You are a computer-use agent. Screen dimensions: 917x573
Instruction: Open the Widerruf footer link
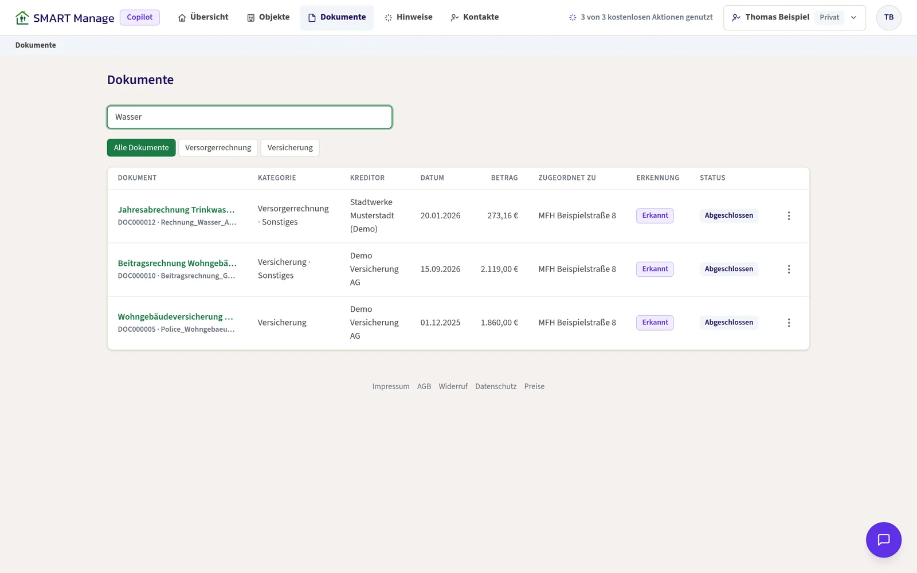point(453,387)
